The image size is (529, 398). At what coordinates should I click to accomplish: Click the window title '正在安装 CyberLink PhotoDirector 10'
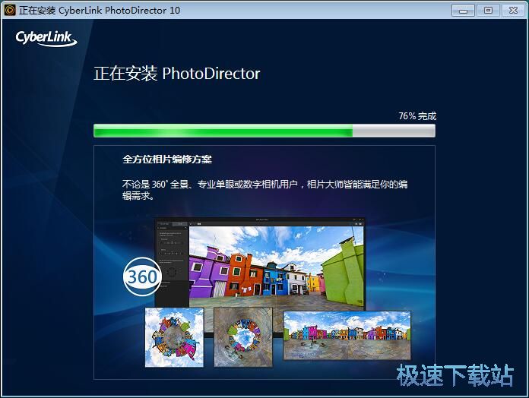pyautogui.click(x=100, y=11)
